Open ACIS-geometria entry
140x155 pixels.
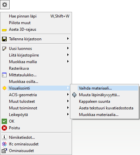point(36,95)
